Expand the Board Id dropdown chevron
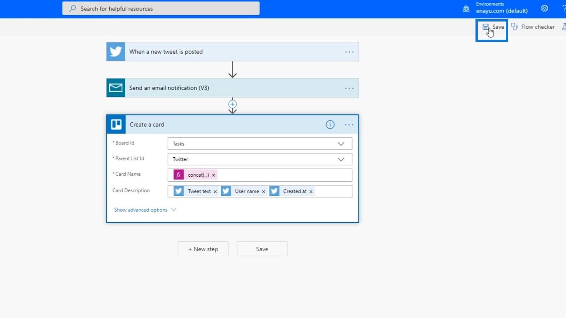Screen dimensions: 566x318 click(341, 144)
